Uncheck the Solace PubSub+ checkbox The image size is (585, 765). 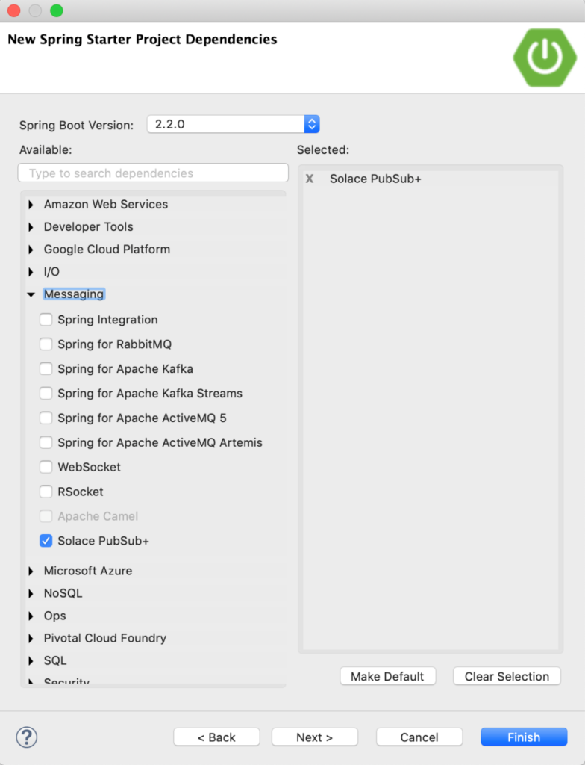pyautogui.click(x=46, y=541)
